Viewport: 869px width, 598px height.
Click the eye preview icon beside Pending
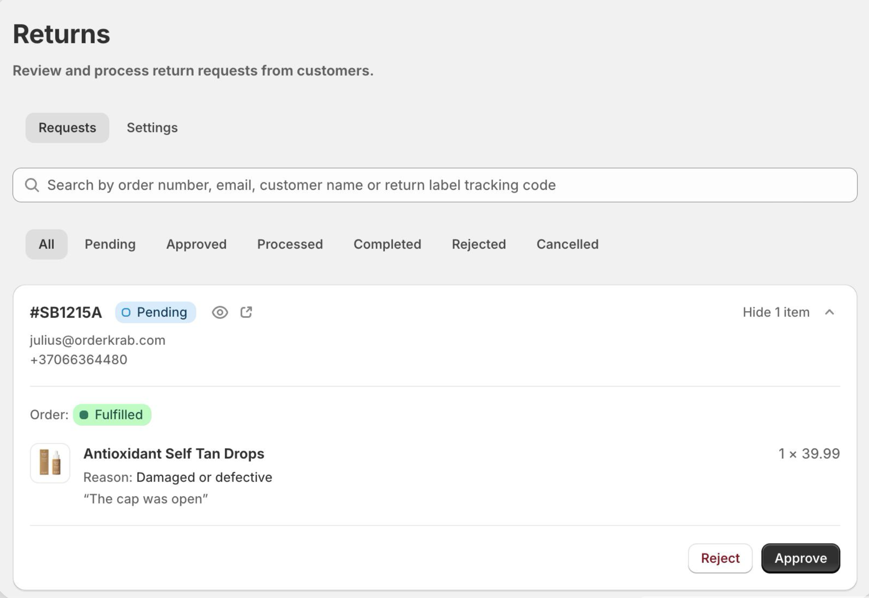click(x=220, y=312)
